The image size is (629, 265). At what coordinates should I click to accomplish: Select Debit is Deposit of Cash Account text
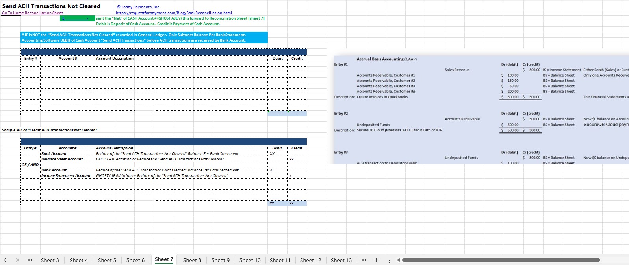pyautogui.click(x=158, y=24)
